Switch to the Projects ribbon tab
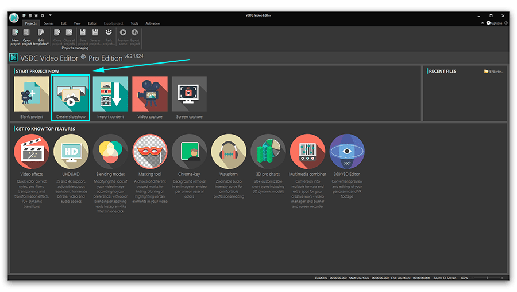The image size is (517, 292). click(x=30, y=23)
